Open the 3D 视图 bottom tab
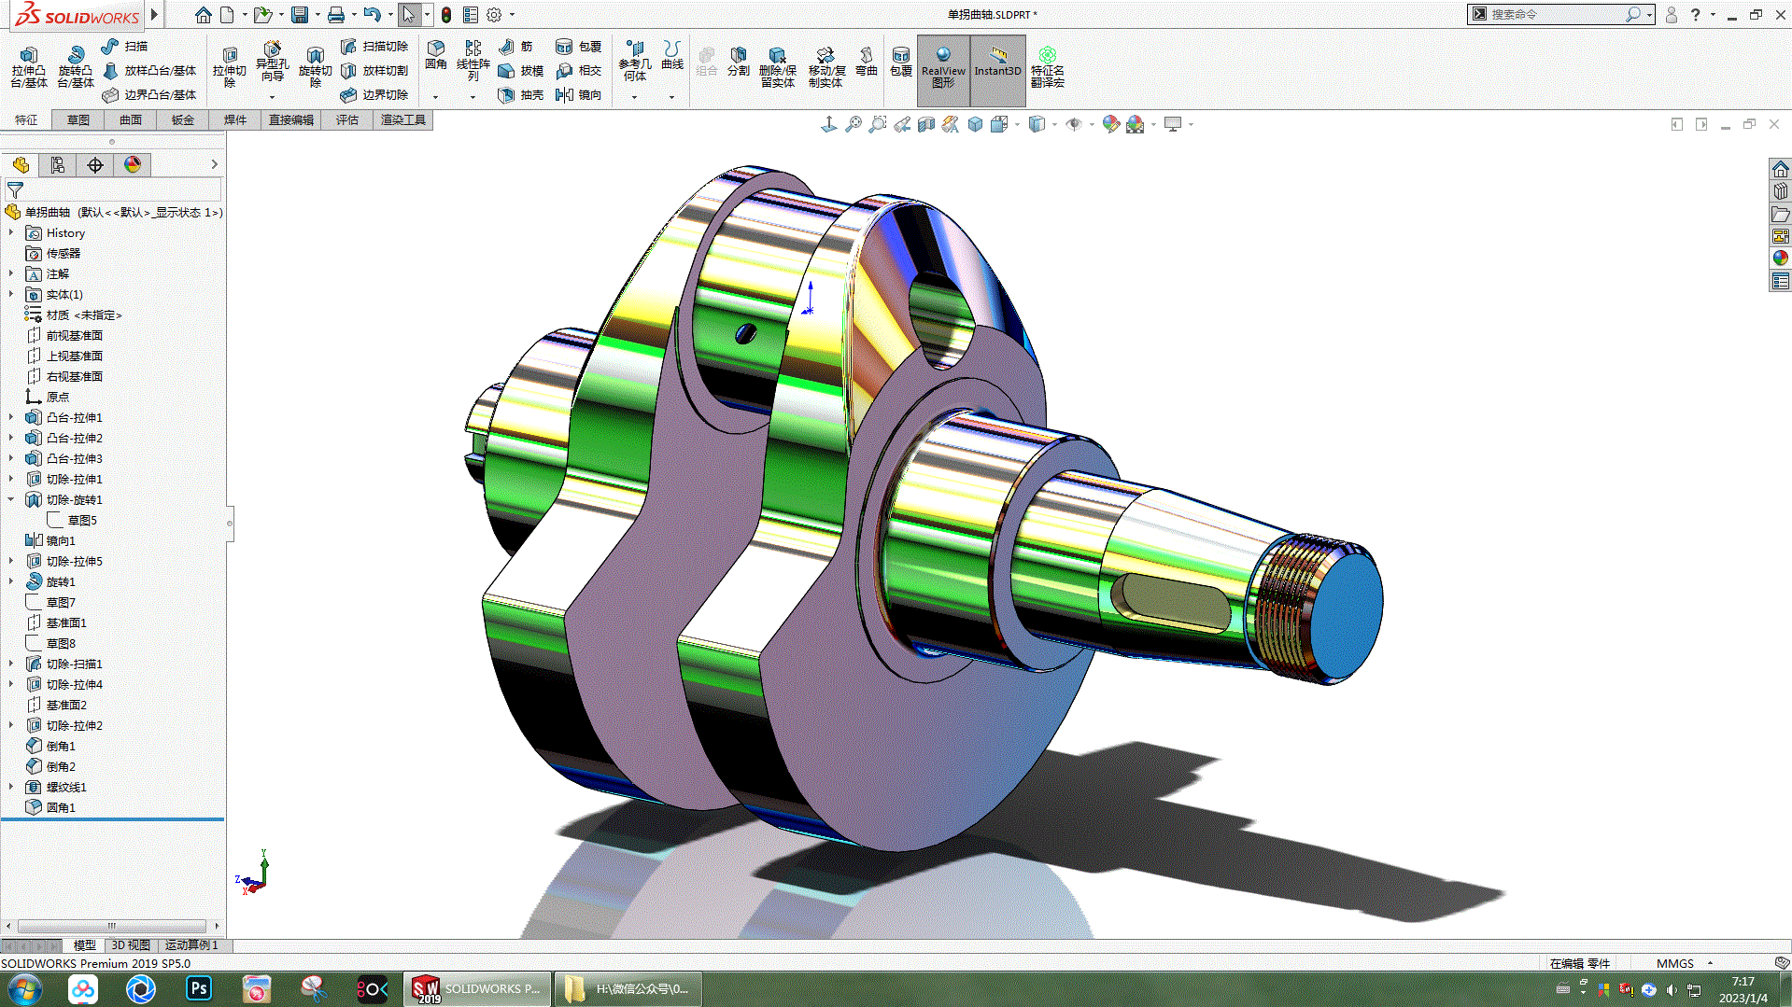1792x1007 pixels. (131, 945)
